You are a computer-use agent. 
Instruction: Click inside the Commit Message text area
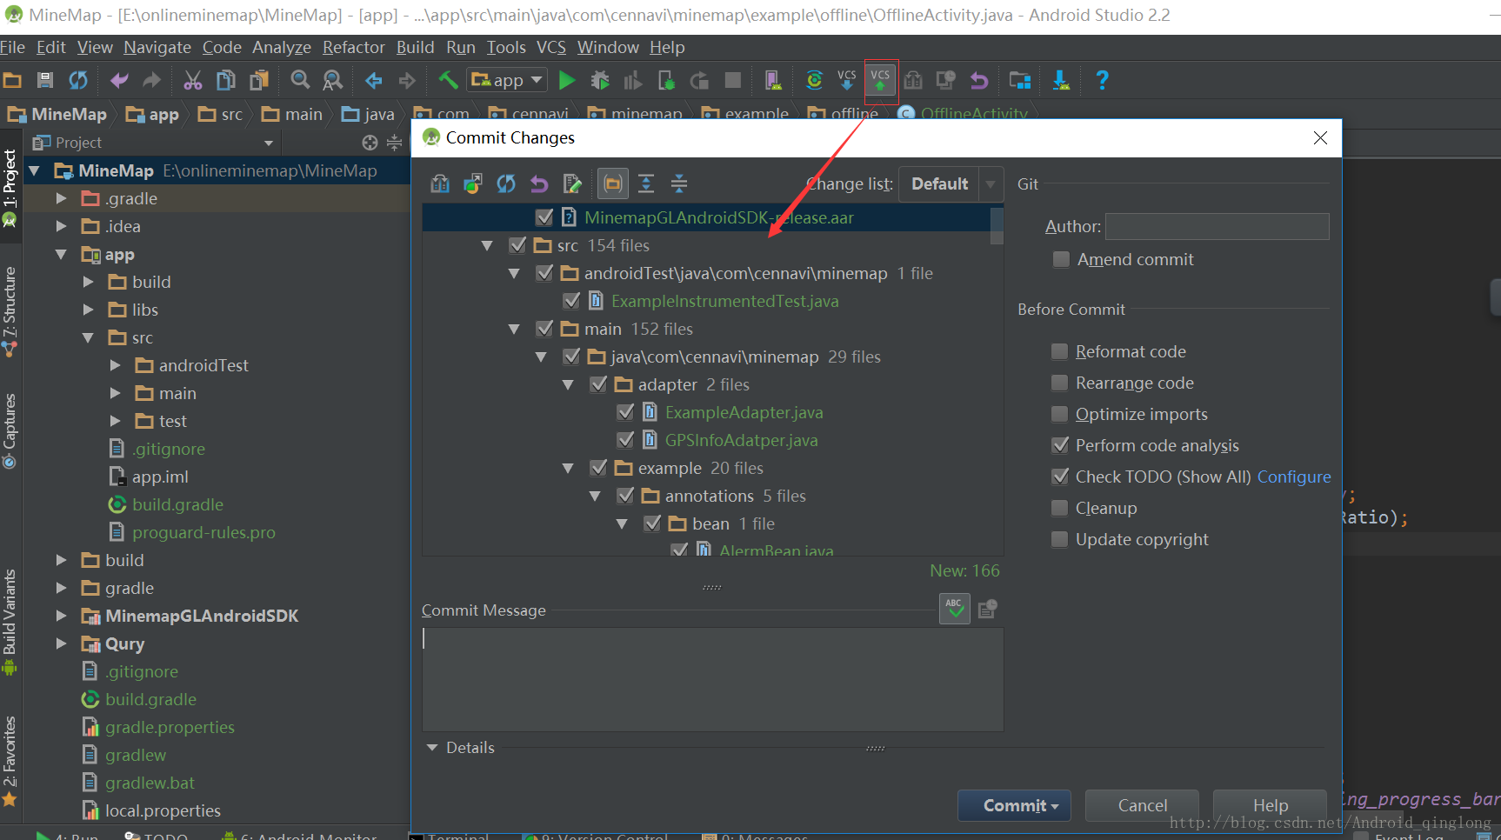[712, 679]
